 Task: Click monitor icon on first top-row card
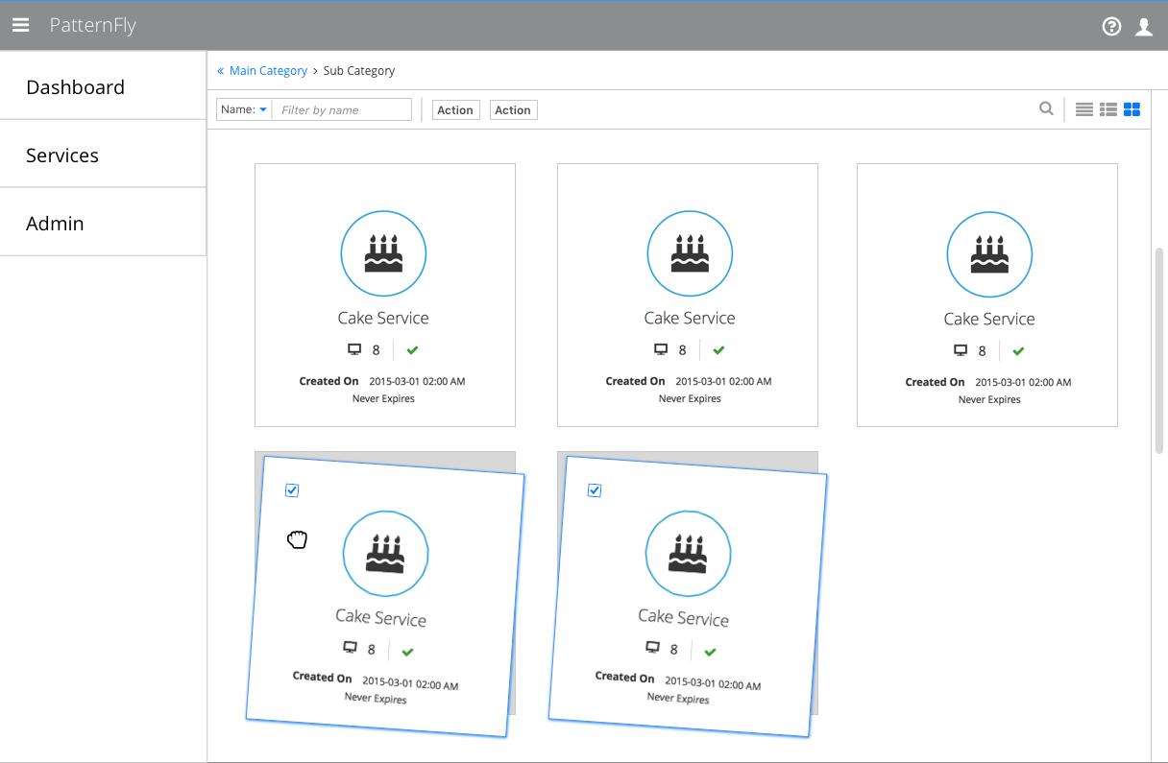(354, 349)
